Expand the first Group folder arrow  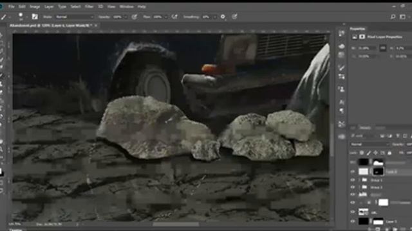[x=359, y=180]
